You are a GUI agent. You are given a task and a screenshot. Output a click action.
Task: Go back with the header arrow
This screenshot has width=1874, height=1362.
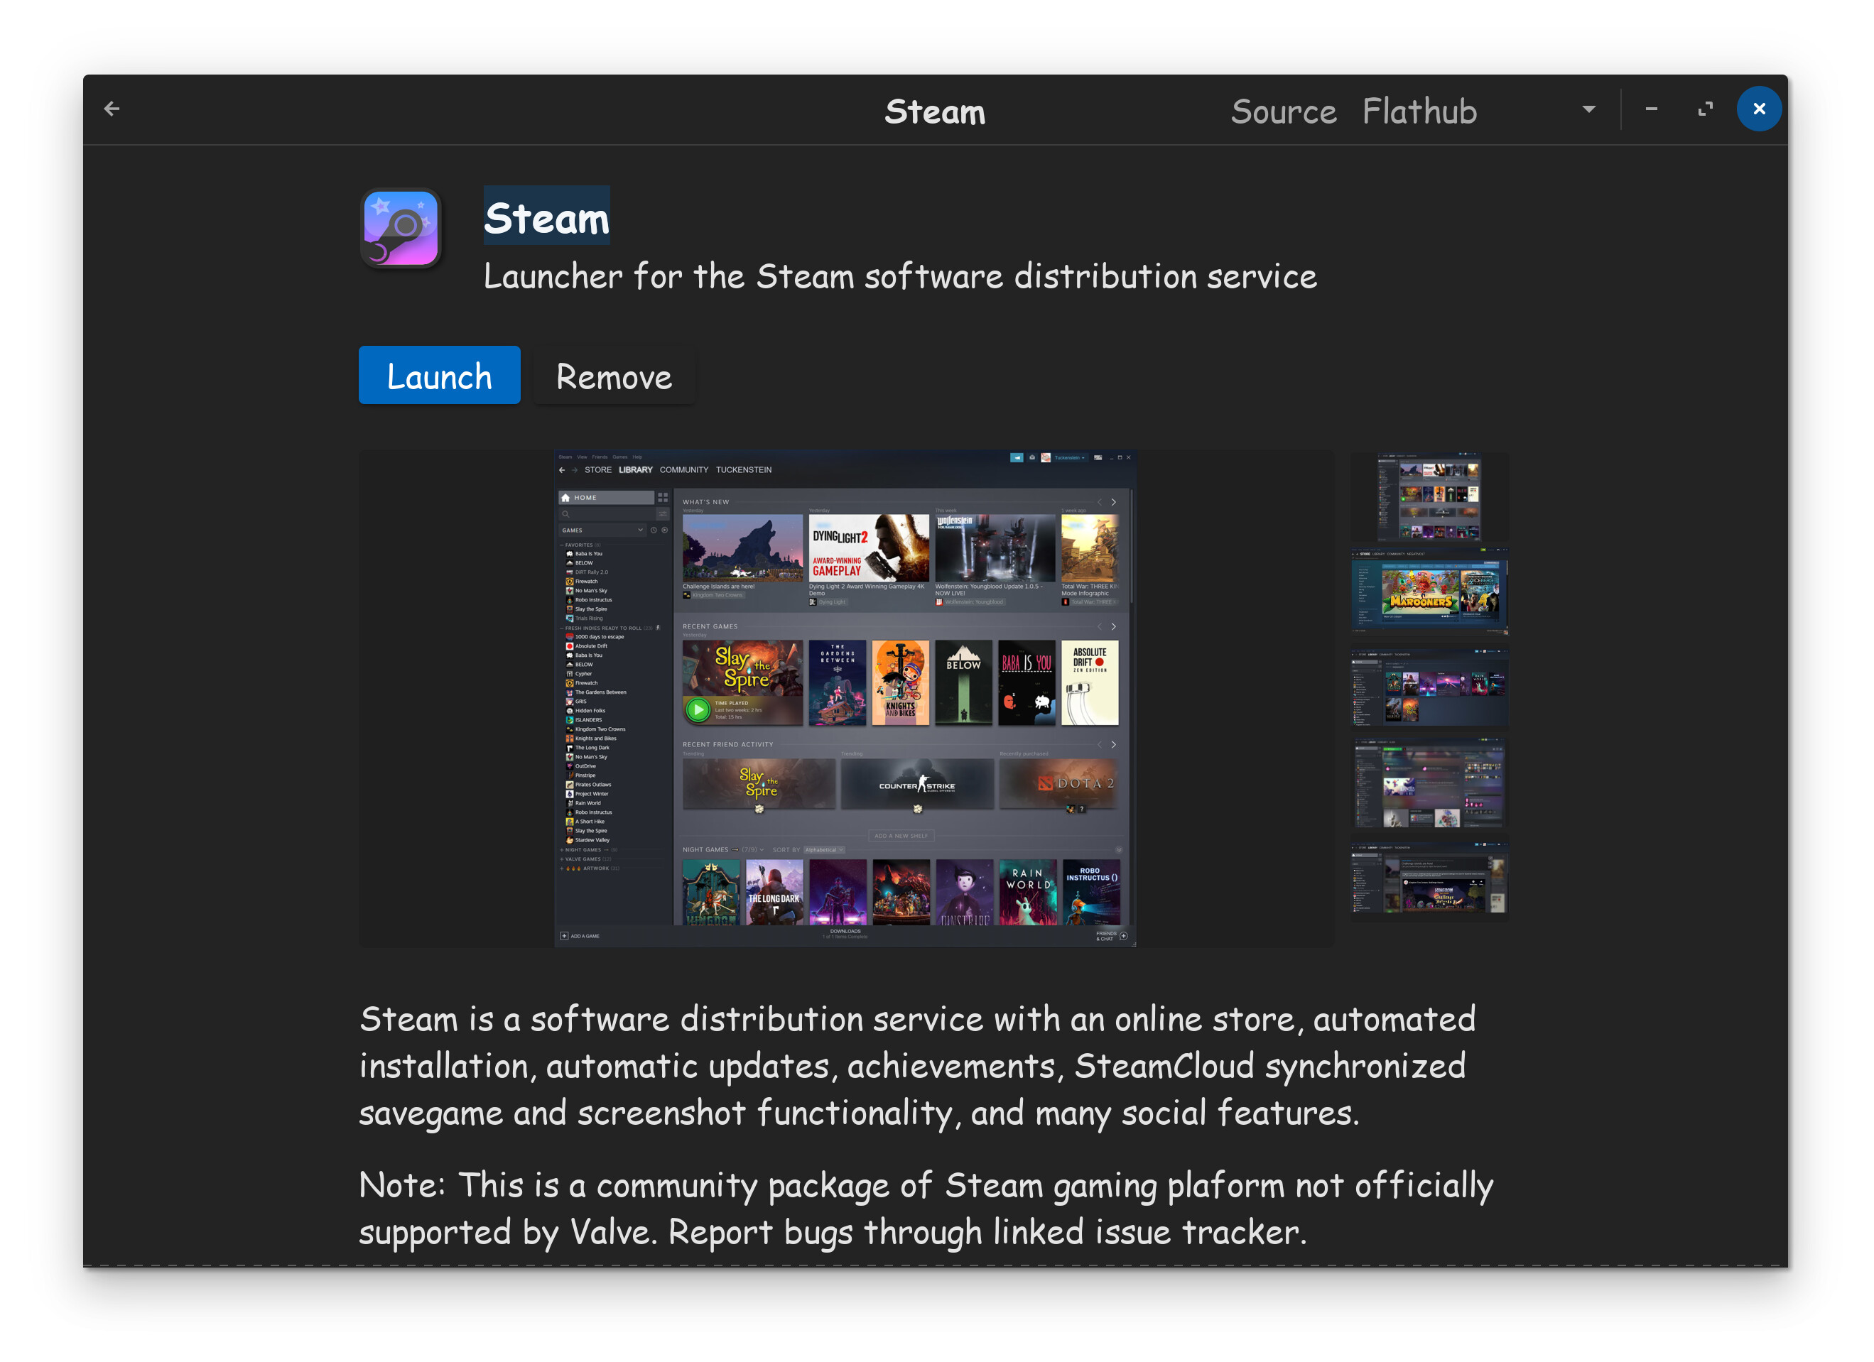coord(112,109)
